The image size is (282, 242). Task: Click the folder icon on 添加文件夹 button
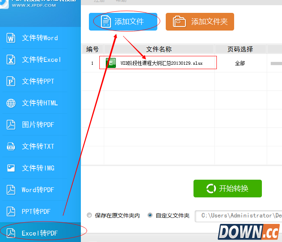[179, 22]
